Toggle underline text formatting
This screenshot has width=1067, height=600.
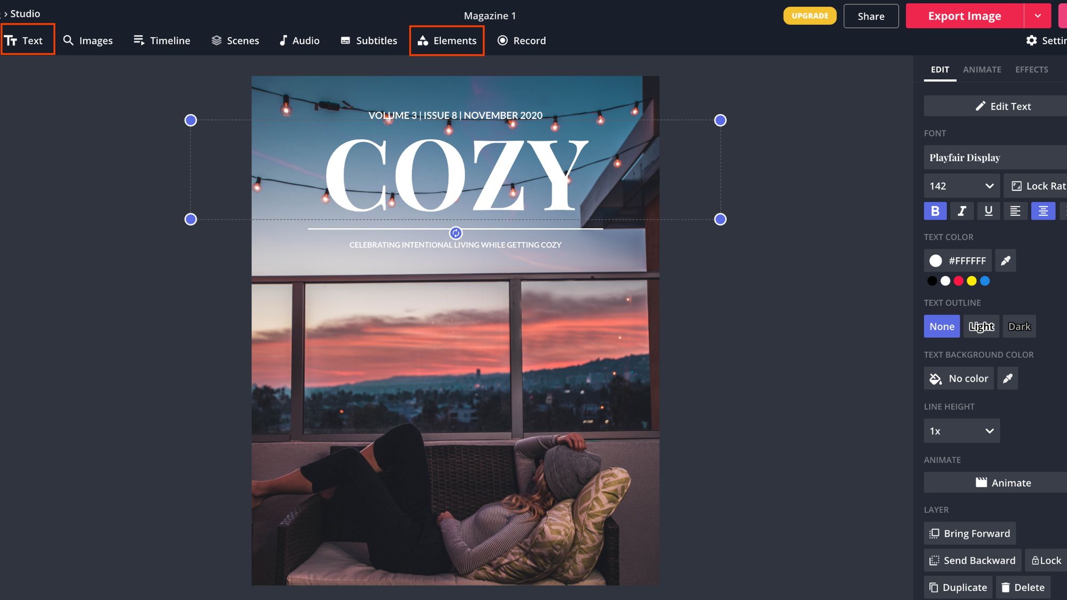[x=988, y=211]
